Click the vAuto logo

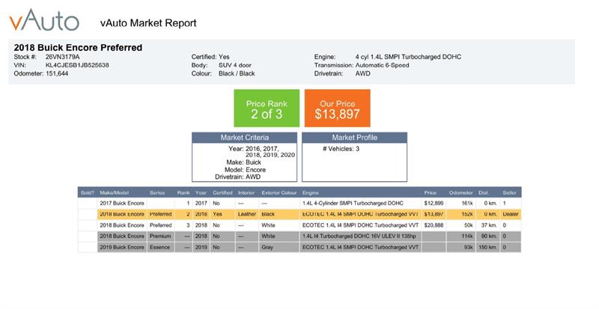coord(44,20)
